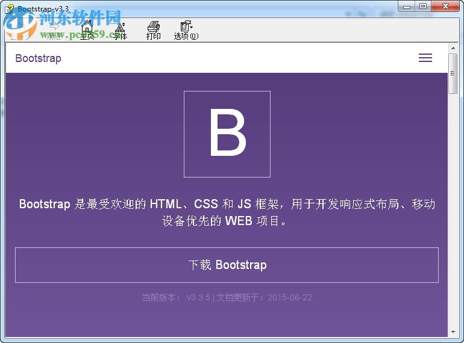This screenshot has height=343, width=464.
Task: Print the page with the 打印 icon
Action: (153, 30)
